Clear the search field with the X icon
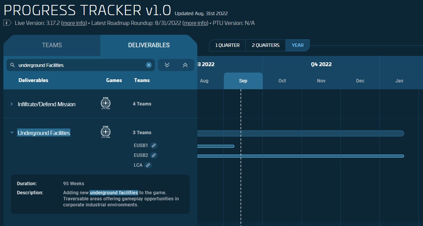Viewport: 423px width, 226px height. (149, 65)
